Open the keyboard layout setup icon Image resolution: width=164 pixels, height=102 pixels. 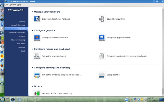click(37, 56)
